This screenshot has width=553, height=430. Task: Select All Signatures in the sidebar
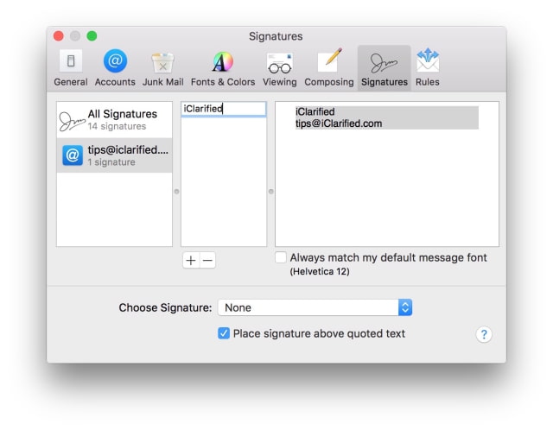[x=114, y=120]
